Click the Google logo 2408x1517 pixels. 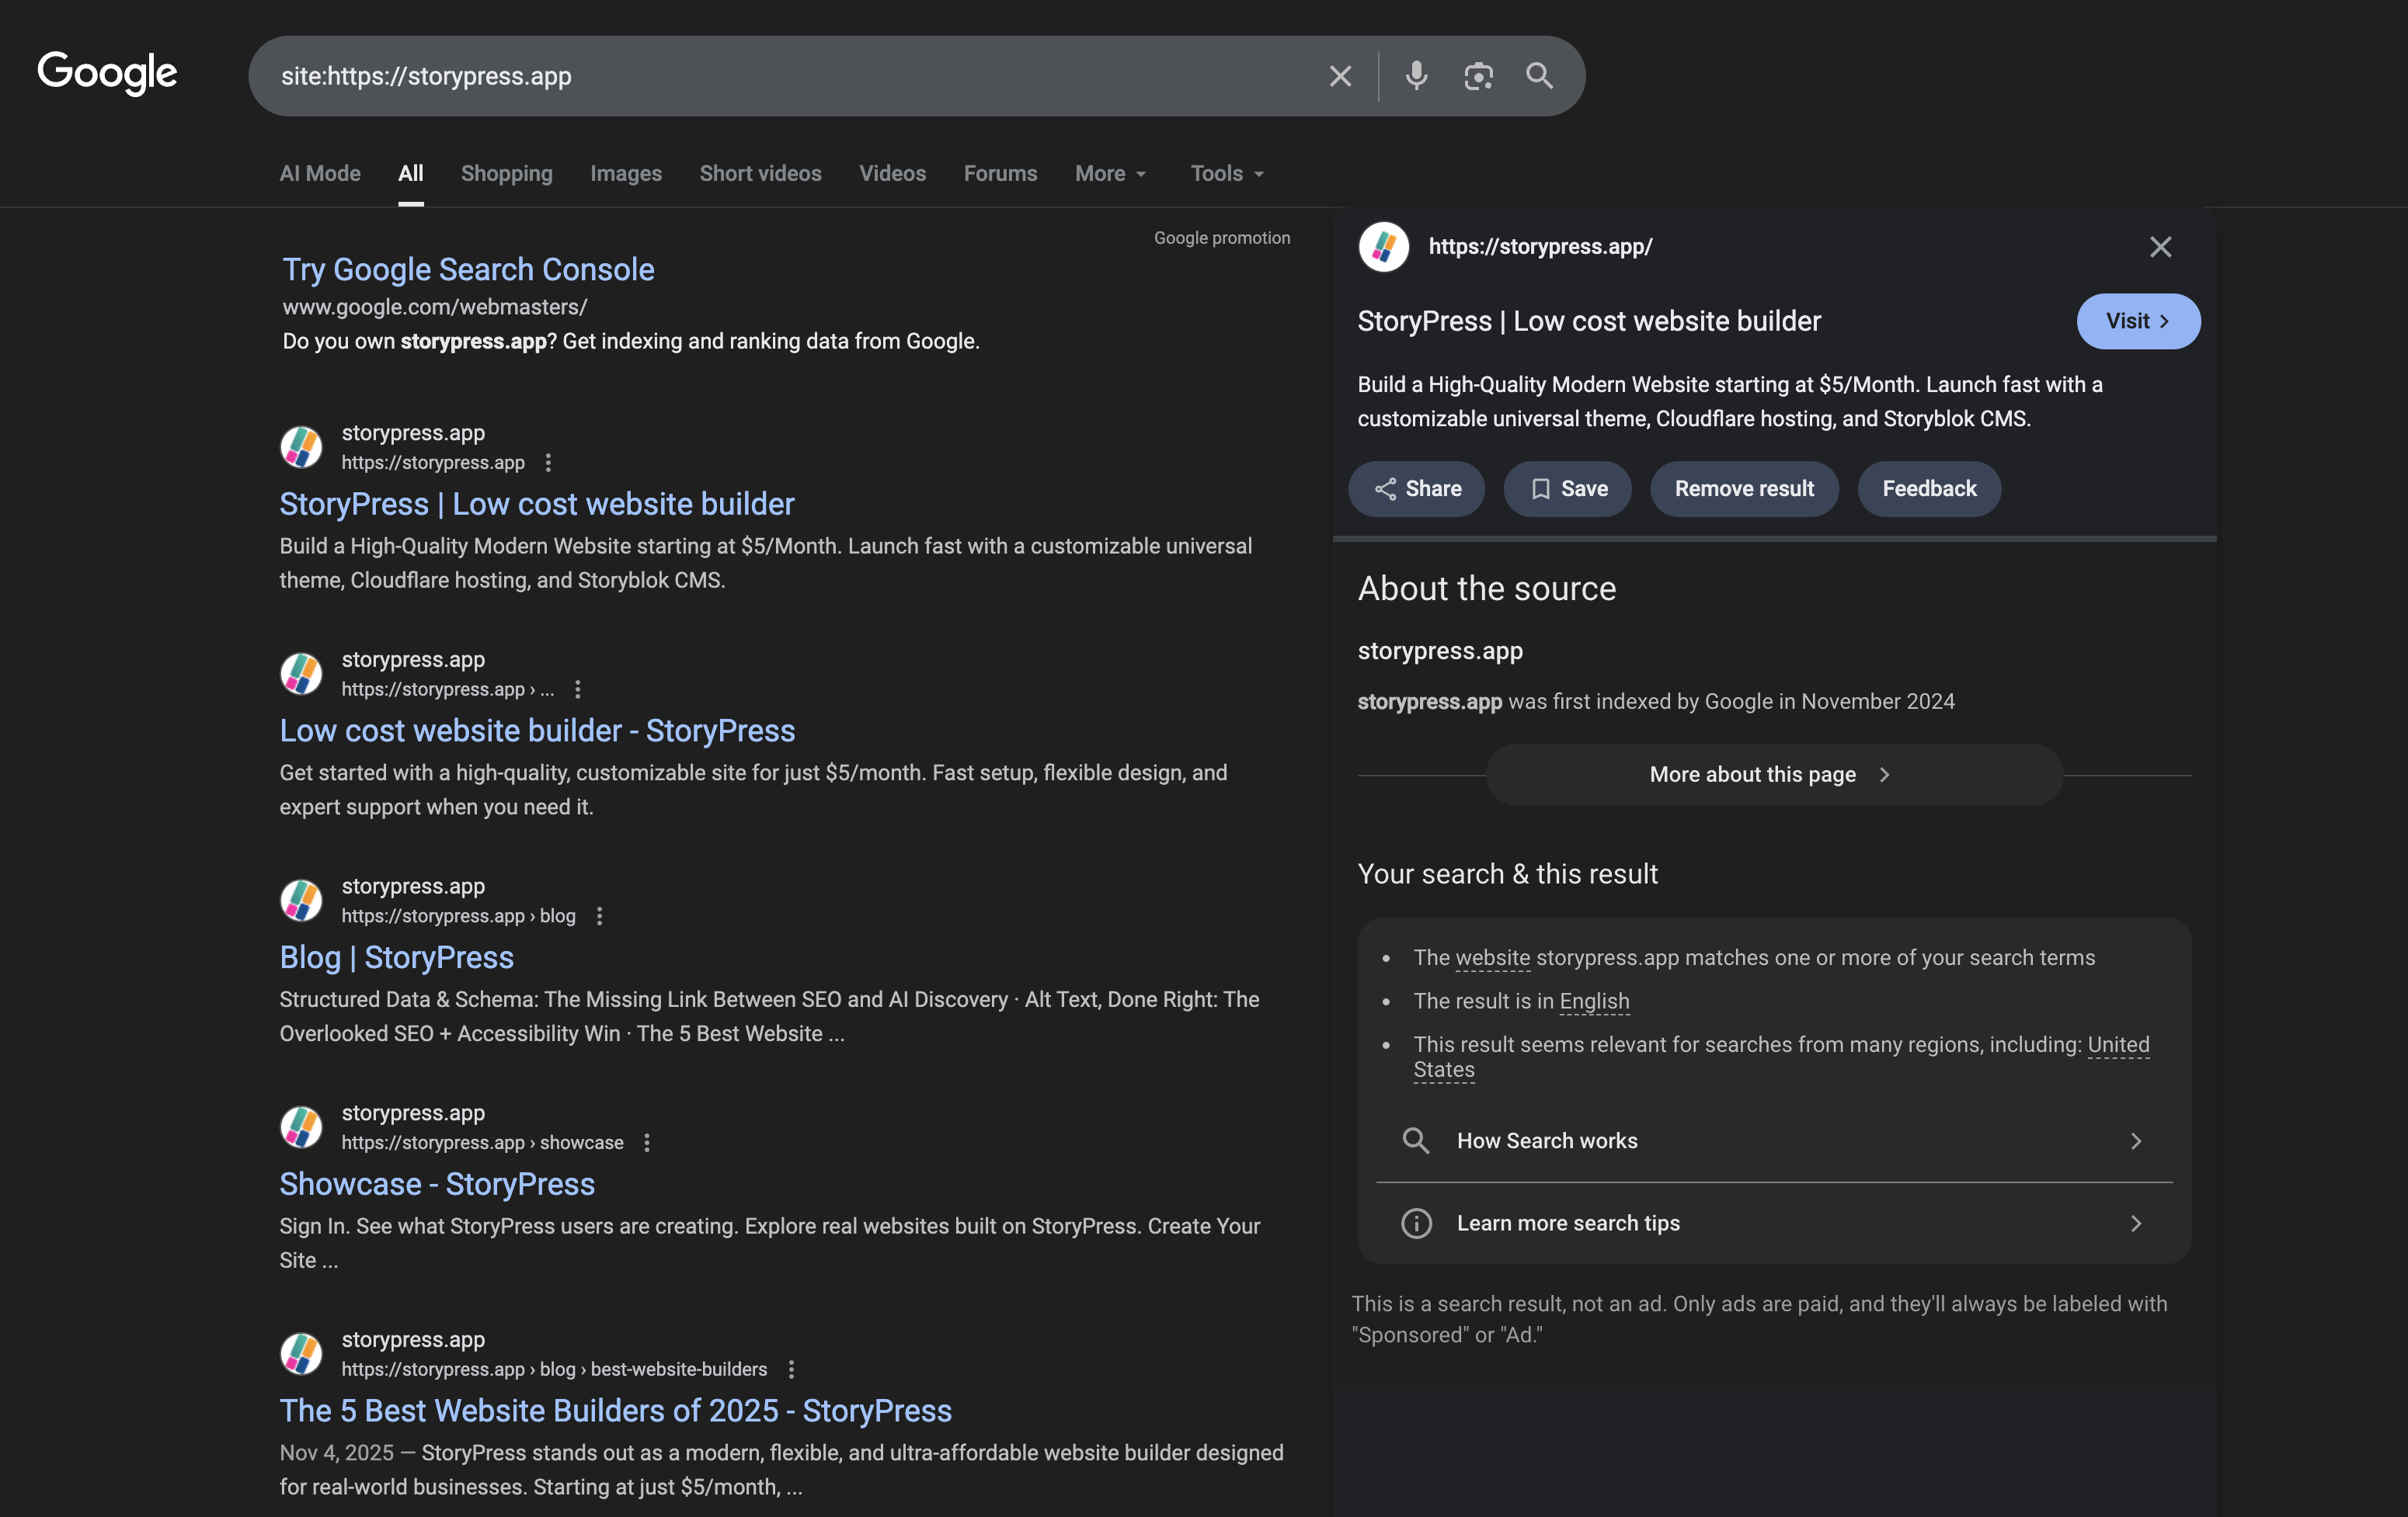tap(107, 73)
